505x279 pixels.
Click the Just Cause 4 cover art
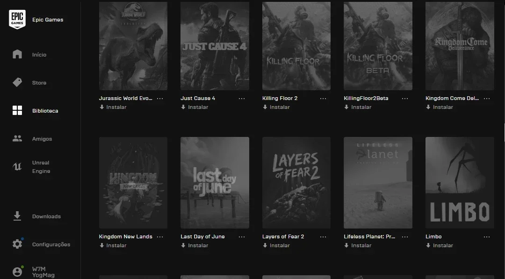click(215, 46)
